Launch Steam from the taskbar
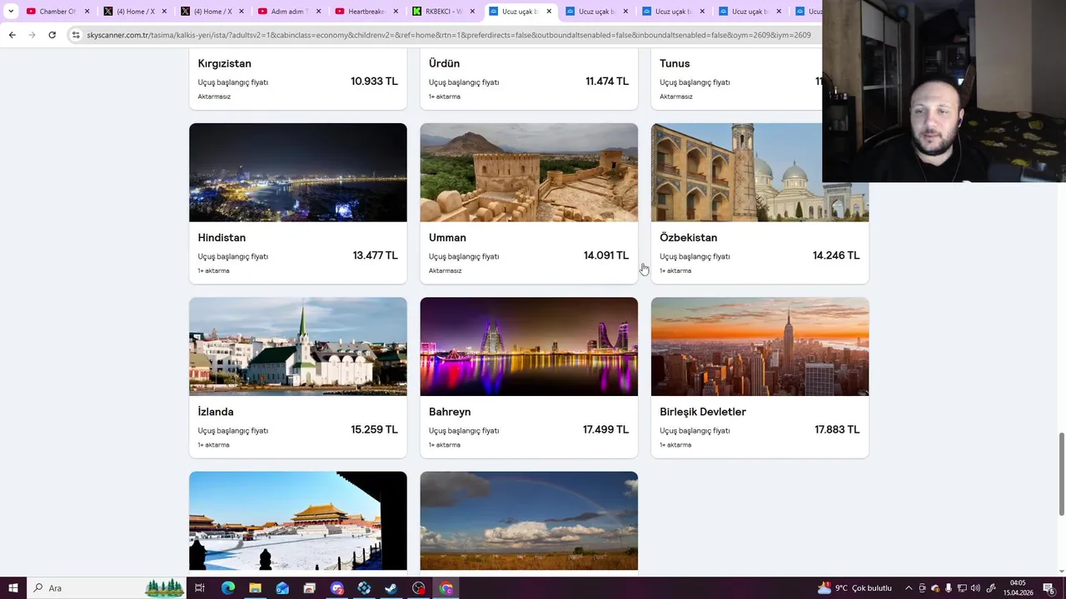This screenshot has height=599, width=1066. pyautogui.click(x=391, y=588)
